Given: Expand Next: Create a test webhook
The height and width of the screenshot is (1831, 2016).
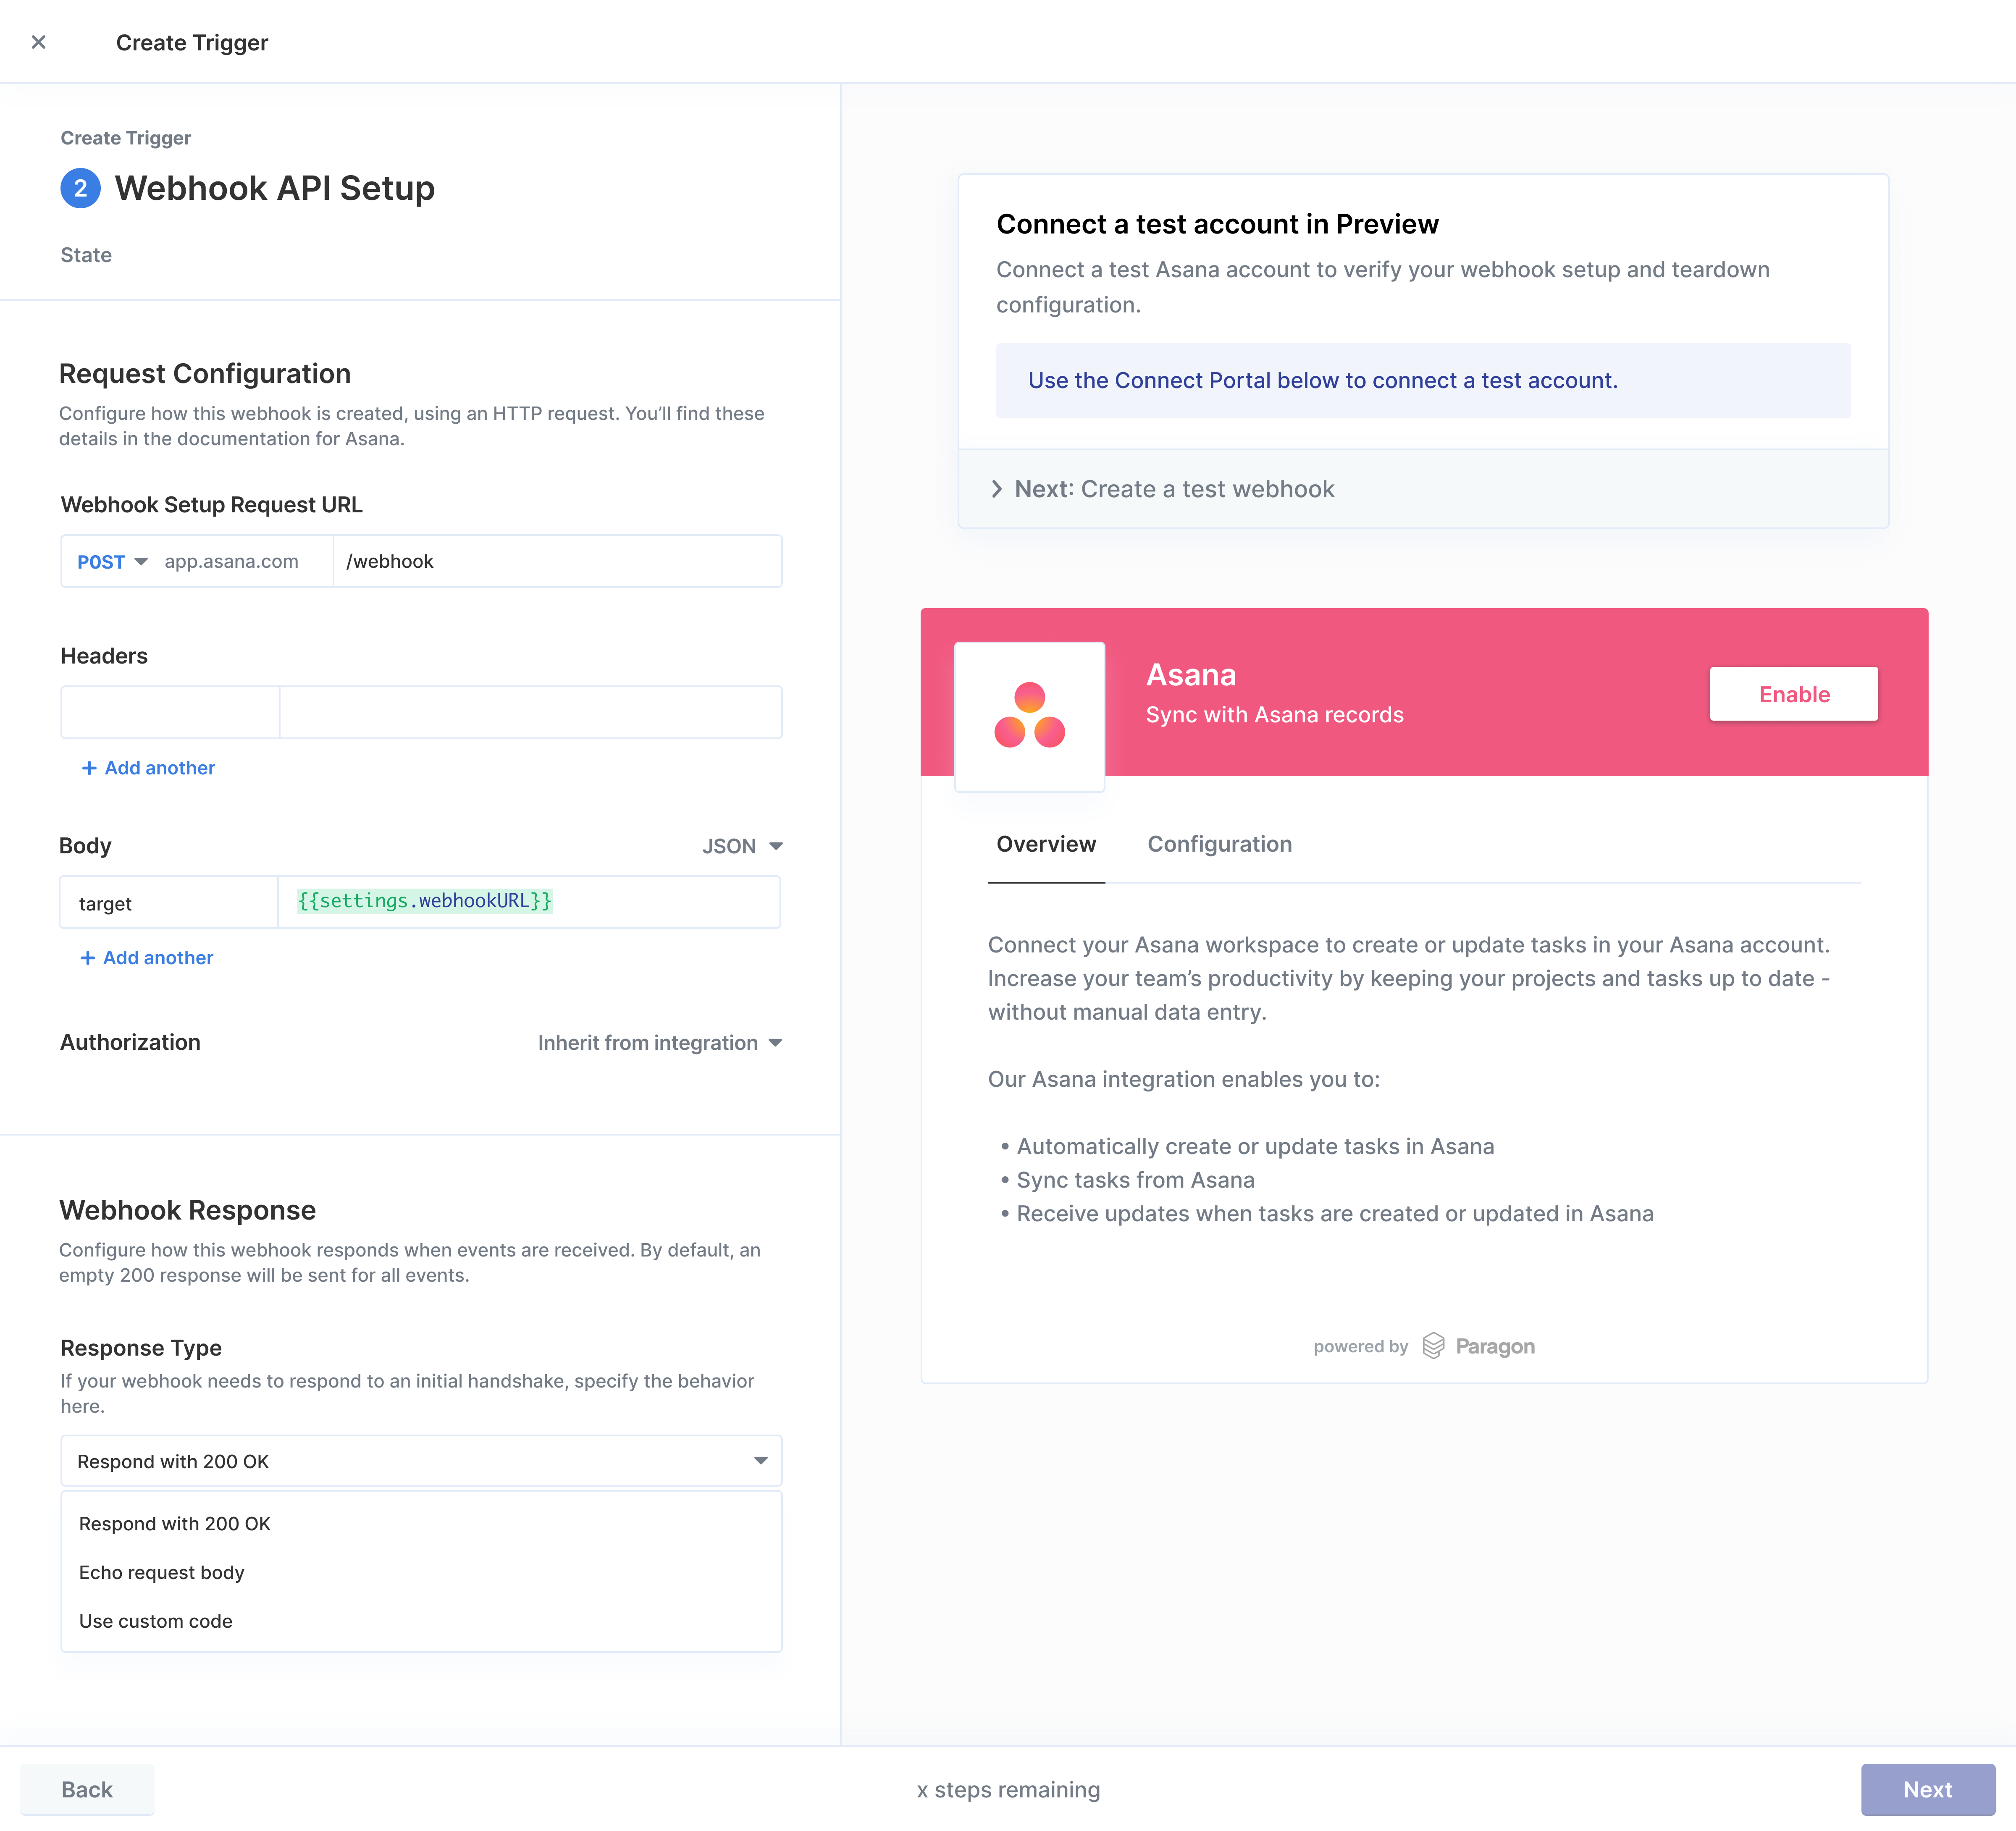Looking at the screenshot, I should pyautogui.click(x=1423, y=489).
